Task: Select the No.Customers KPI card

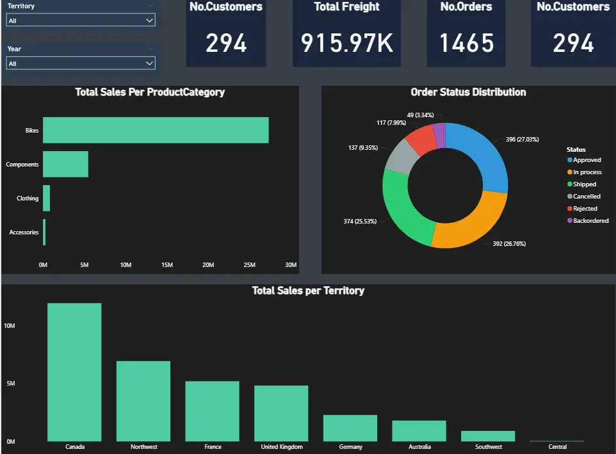Action: 225,35
